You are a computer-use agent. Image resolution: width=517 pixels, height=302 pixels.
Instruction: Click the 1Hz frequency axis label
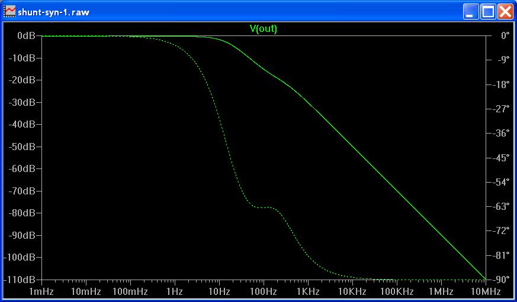(175, 291)
